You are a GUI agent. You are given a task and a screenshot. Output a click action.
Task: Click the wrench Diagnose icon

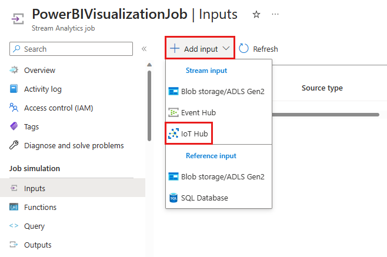click(x=14, y=145)
